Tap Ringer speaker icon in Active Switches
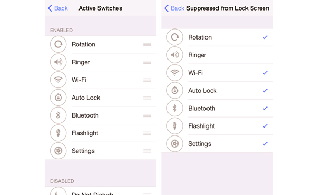The height and width of the screenshot is (195, 316). 58,62
